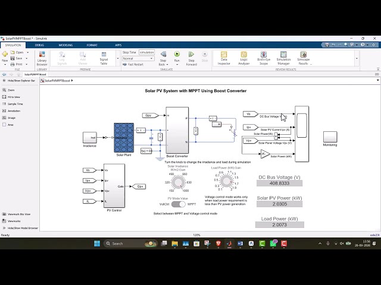The width and height of the screenshot is (381, 285).
Task: Click the Load Power knob
Action: pos(226,180)
